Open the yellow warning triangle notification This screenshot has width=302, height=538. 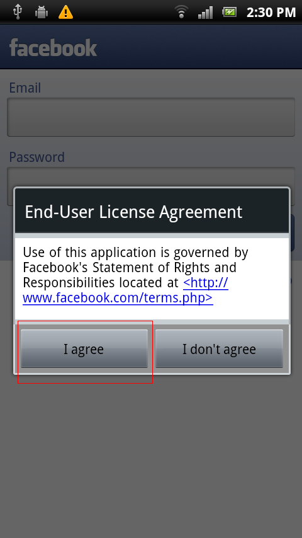(x=65, y=13)
